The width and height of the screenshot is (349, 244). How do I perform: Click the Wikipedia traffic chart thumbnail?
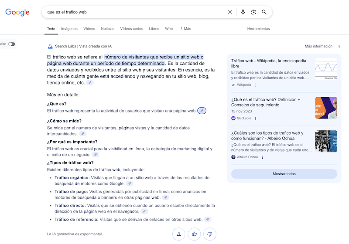326,69
